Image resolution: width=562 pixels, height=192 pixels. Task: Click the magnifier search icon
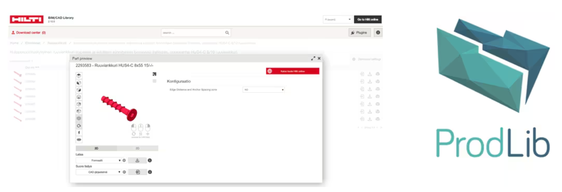tap(227, 32)
